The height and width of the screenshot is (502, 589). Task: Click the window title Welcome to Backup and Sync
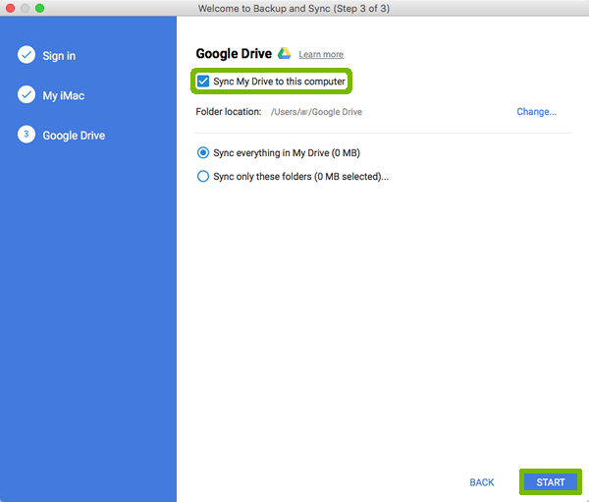(x=294, y=8)
